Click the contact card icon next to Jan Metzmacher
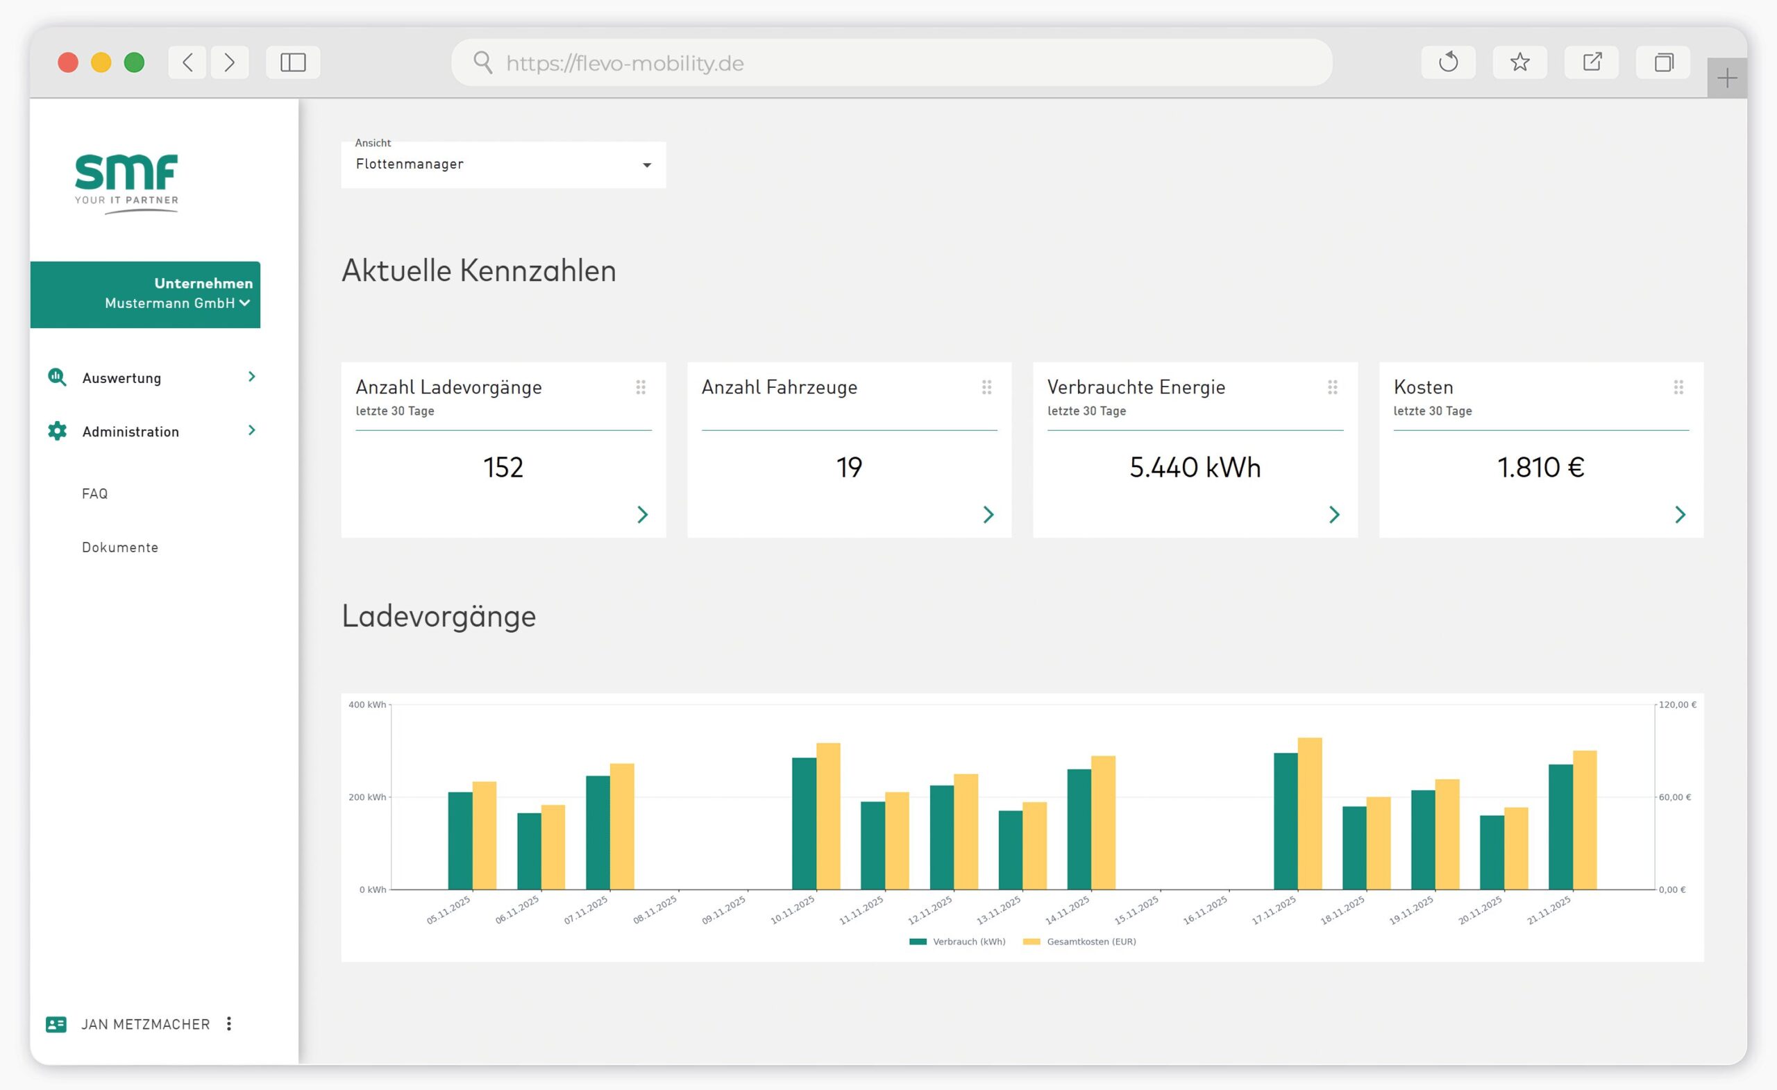The height and width of the screenshot is (1090, 1777). [56, 1023]
